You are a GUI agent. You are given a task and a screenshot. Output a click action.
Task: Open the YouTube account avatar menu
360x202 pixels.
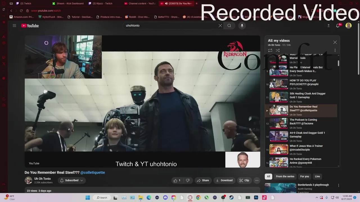pyautogui.click(x=348, y=26)
